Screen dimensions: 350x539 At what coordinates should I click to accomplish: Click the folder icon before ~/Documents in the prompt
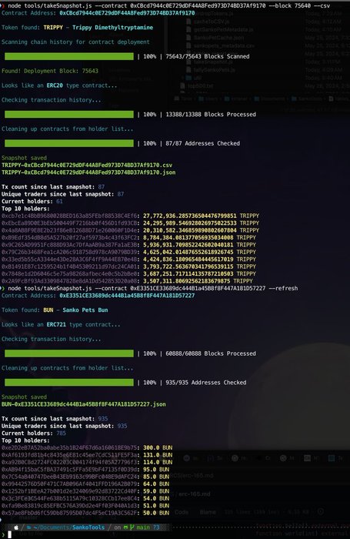tap(29, 527)
